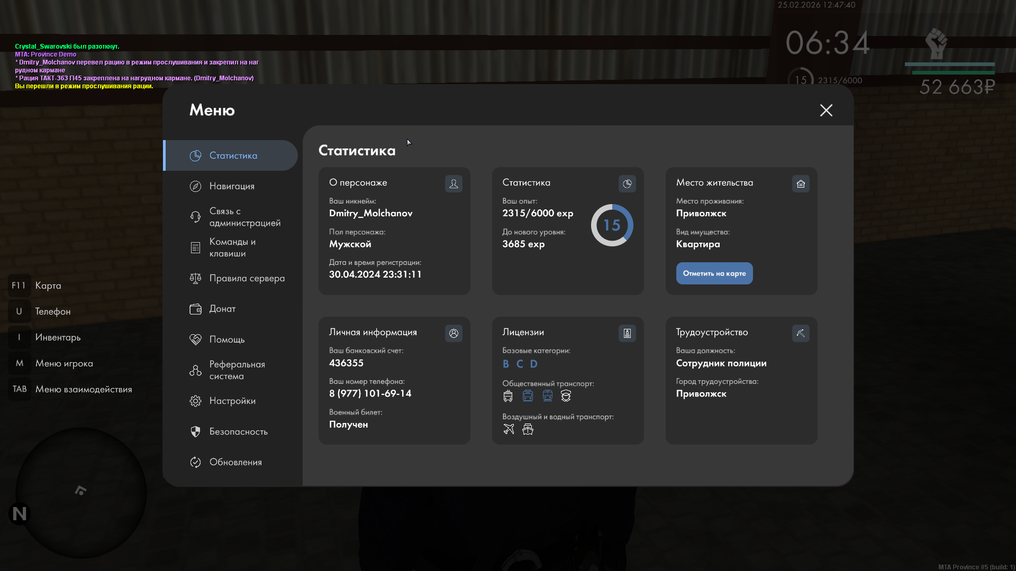Click the character profile icon in О персонаже card
The width and height of the screenshot is (1016, 571).
[453, 183]
